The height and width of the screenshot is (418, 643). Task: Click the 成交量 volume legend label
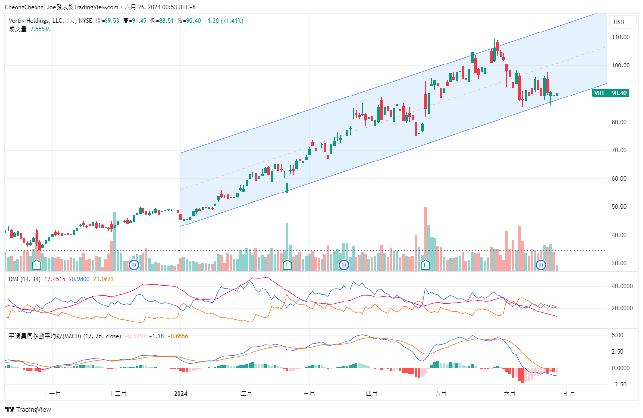click(x=17, y=29)
